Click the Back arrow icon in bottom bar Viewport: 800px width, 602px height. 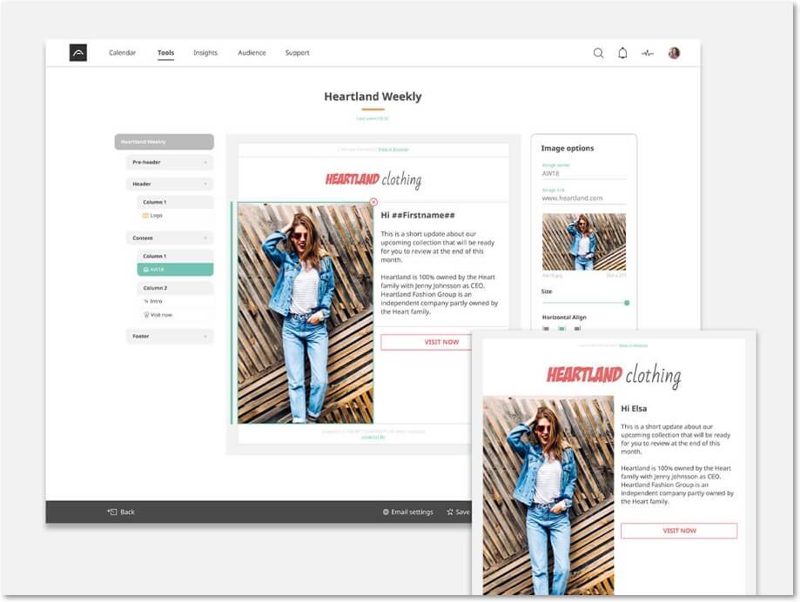(112, 512)
